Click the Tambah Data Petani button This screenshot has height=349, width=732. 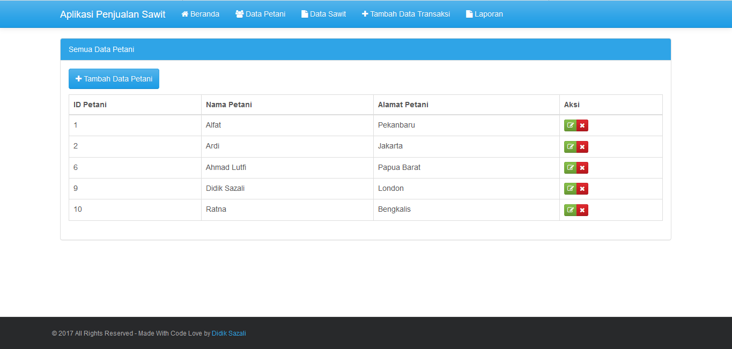coord(114,78)
